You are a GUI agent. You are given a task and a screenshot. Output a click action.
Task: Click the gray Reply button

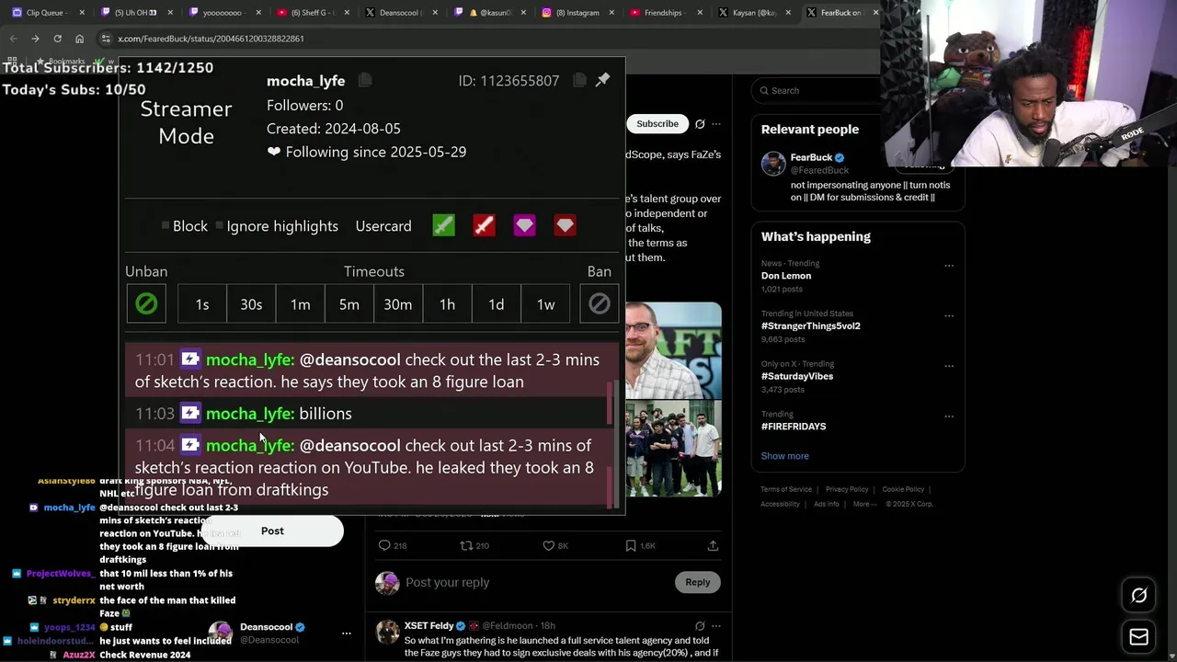tap(697, 582)
